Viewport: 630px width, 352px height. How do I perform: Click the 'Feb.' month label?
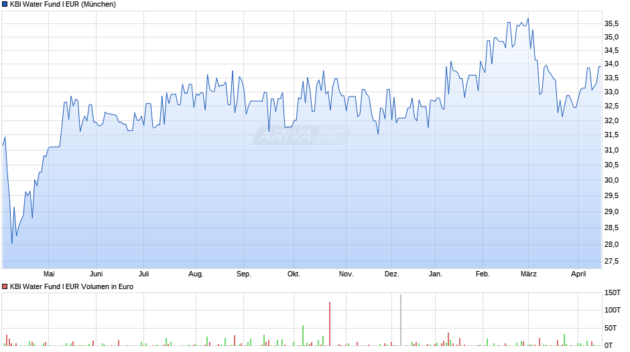coord(483,274)
